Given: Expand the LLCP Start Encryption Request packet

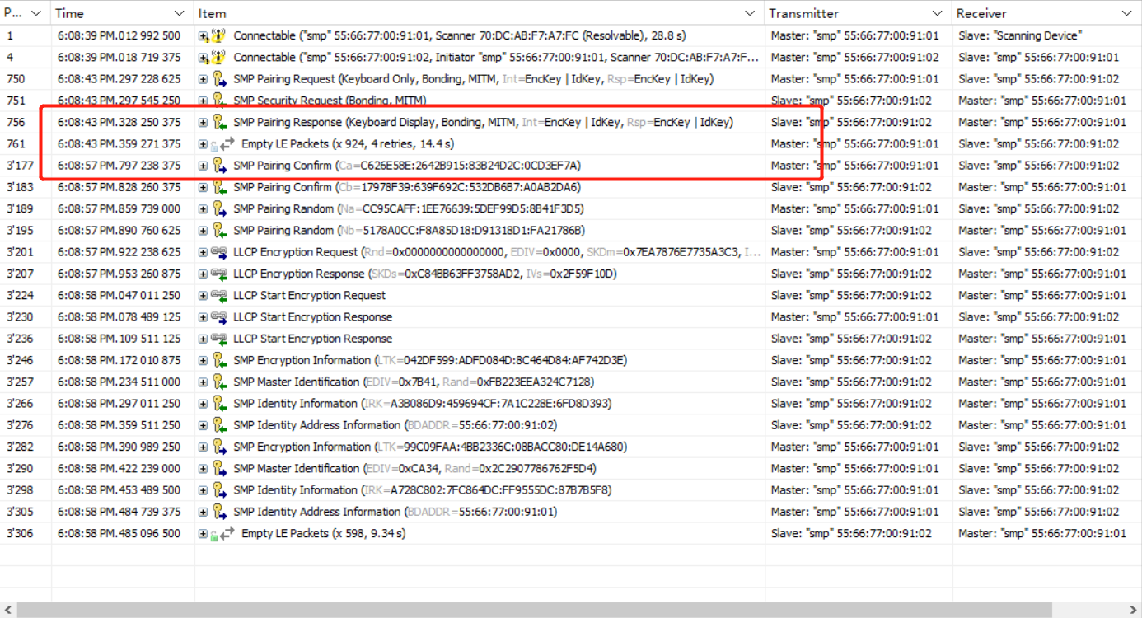Looking at the screenshot, I should click(x=203, y=294).
